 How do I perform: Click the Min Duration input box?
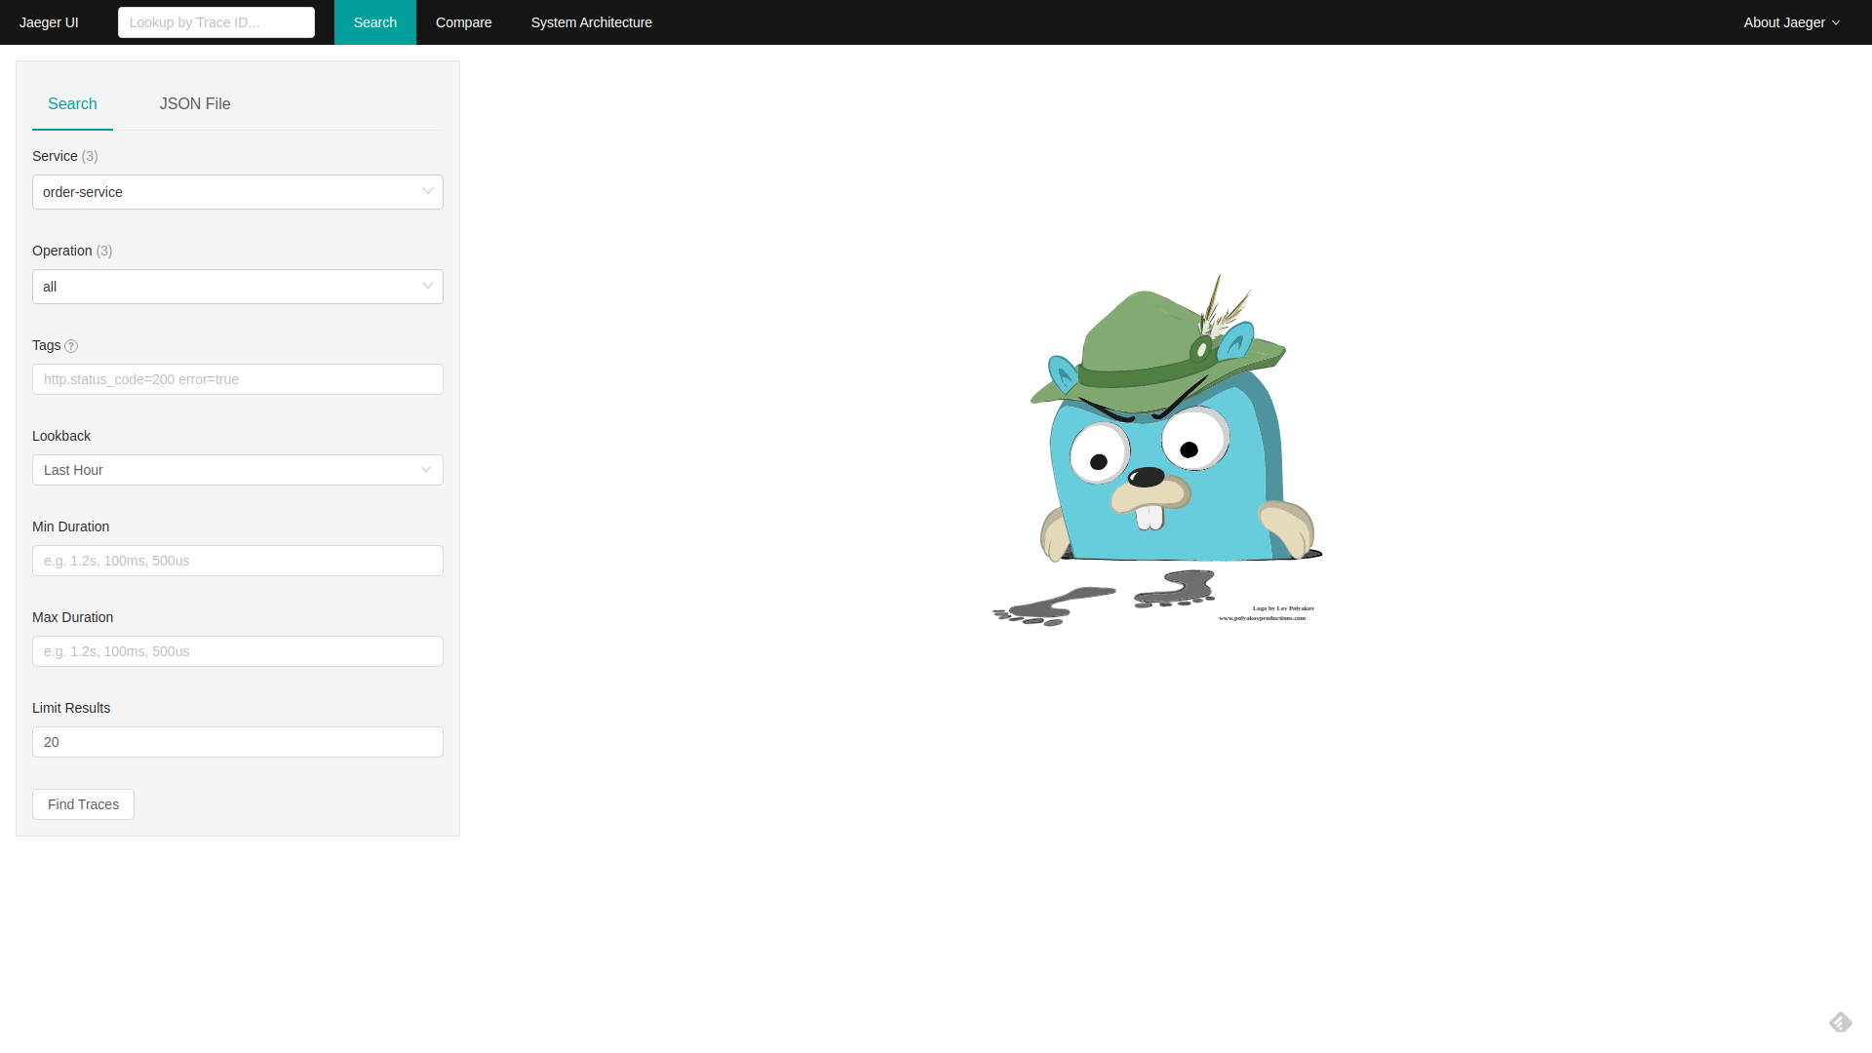click(x=237, y=561)
